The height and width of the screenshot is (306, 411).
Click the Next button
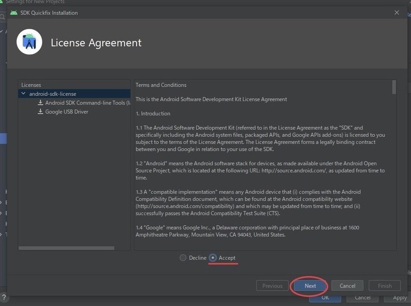click(x=310, y=286)
